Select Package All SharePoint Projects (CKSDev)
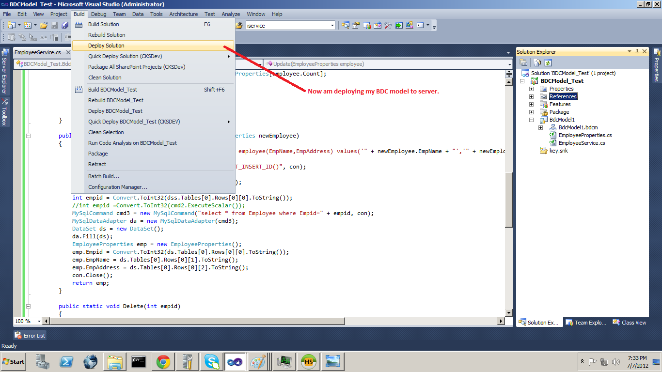662x372 pixels. (x=153, y=67)
